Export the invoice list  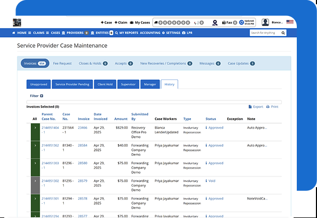(x=256, y=107)
